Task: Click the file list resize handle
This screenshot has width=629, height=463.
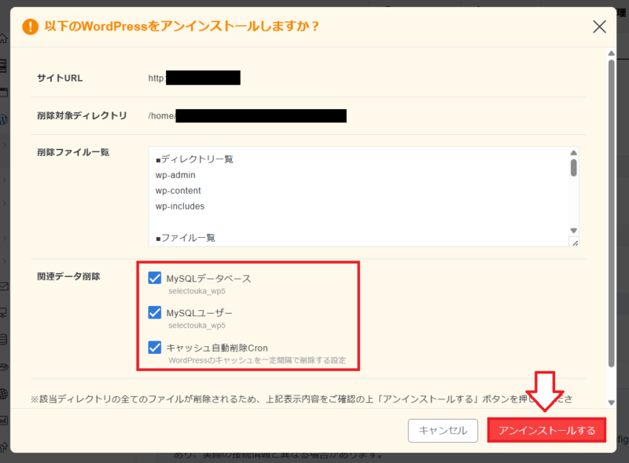Action: pyautogui.click(x=575, y=242)
